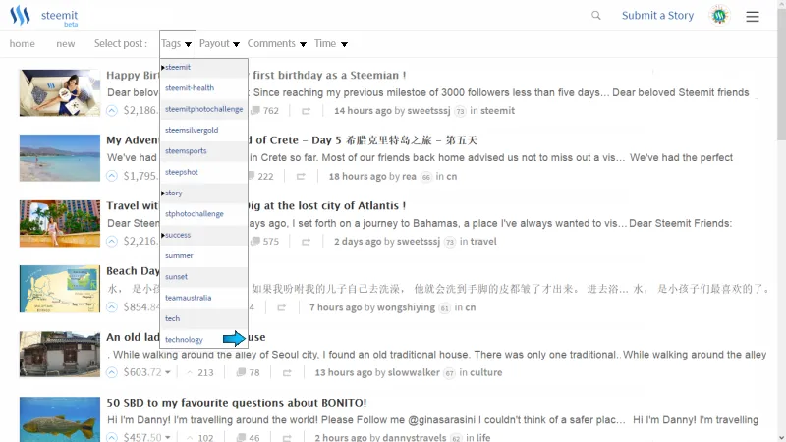Open the slowwalker author link
786x442 pixels.
pyautogui.click(x=414, y=372)
